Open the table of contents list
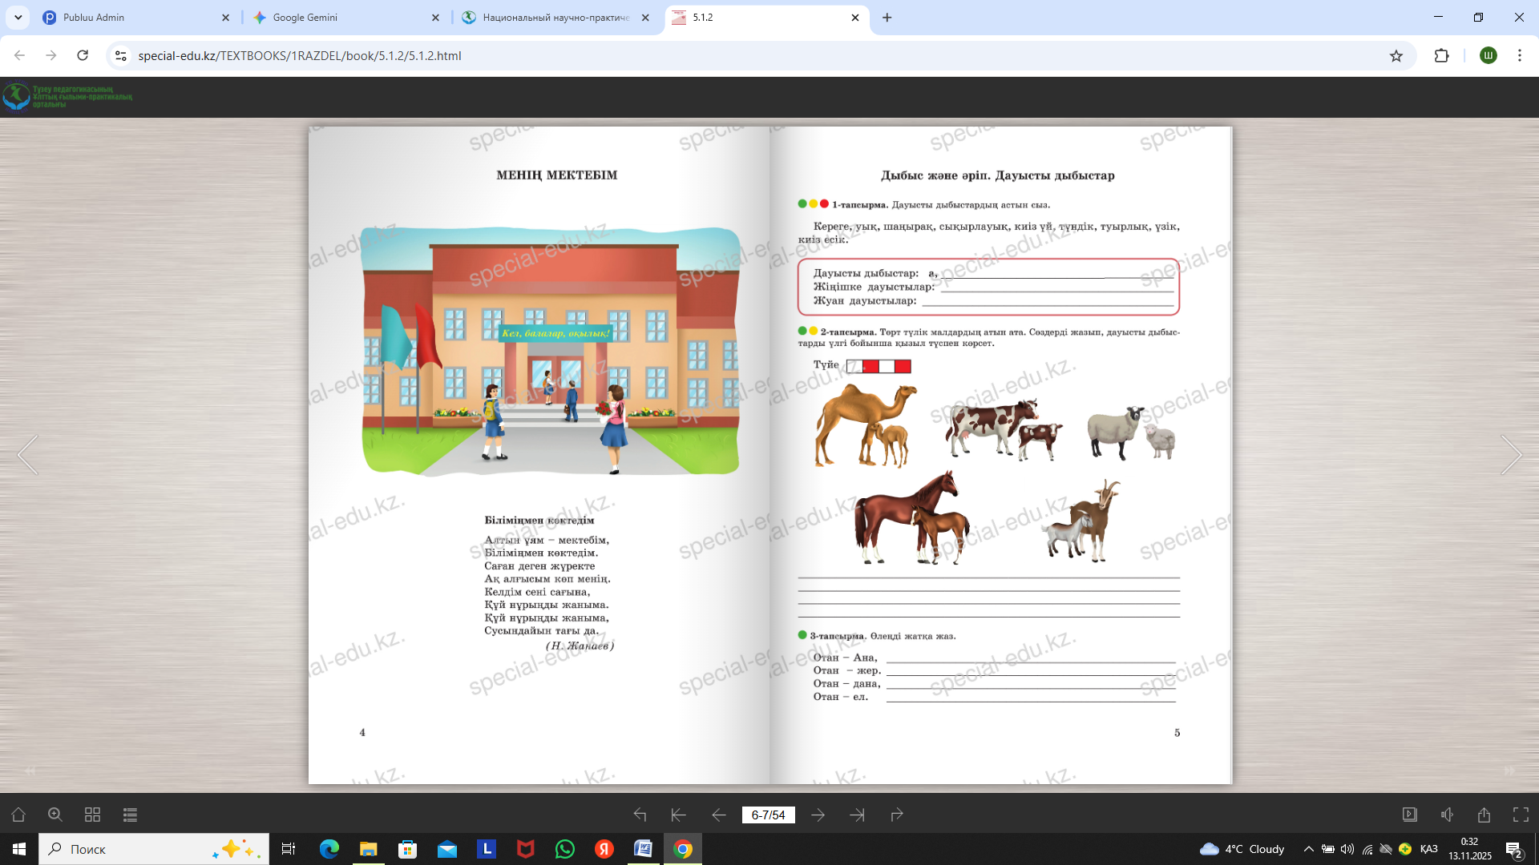The image size is (1539, 865). (130, 815)
